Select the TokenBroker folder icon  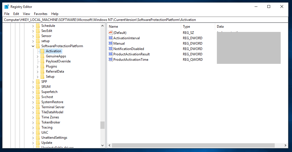[38, 122]
